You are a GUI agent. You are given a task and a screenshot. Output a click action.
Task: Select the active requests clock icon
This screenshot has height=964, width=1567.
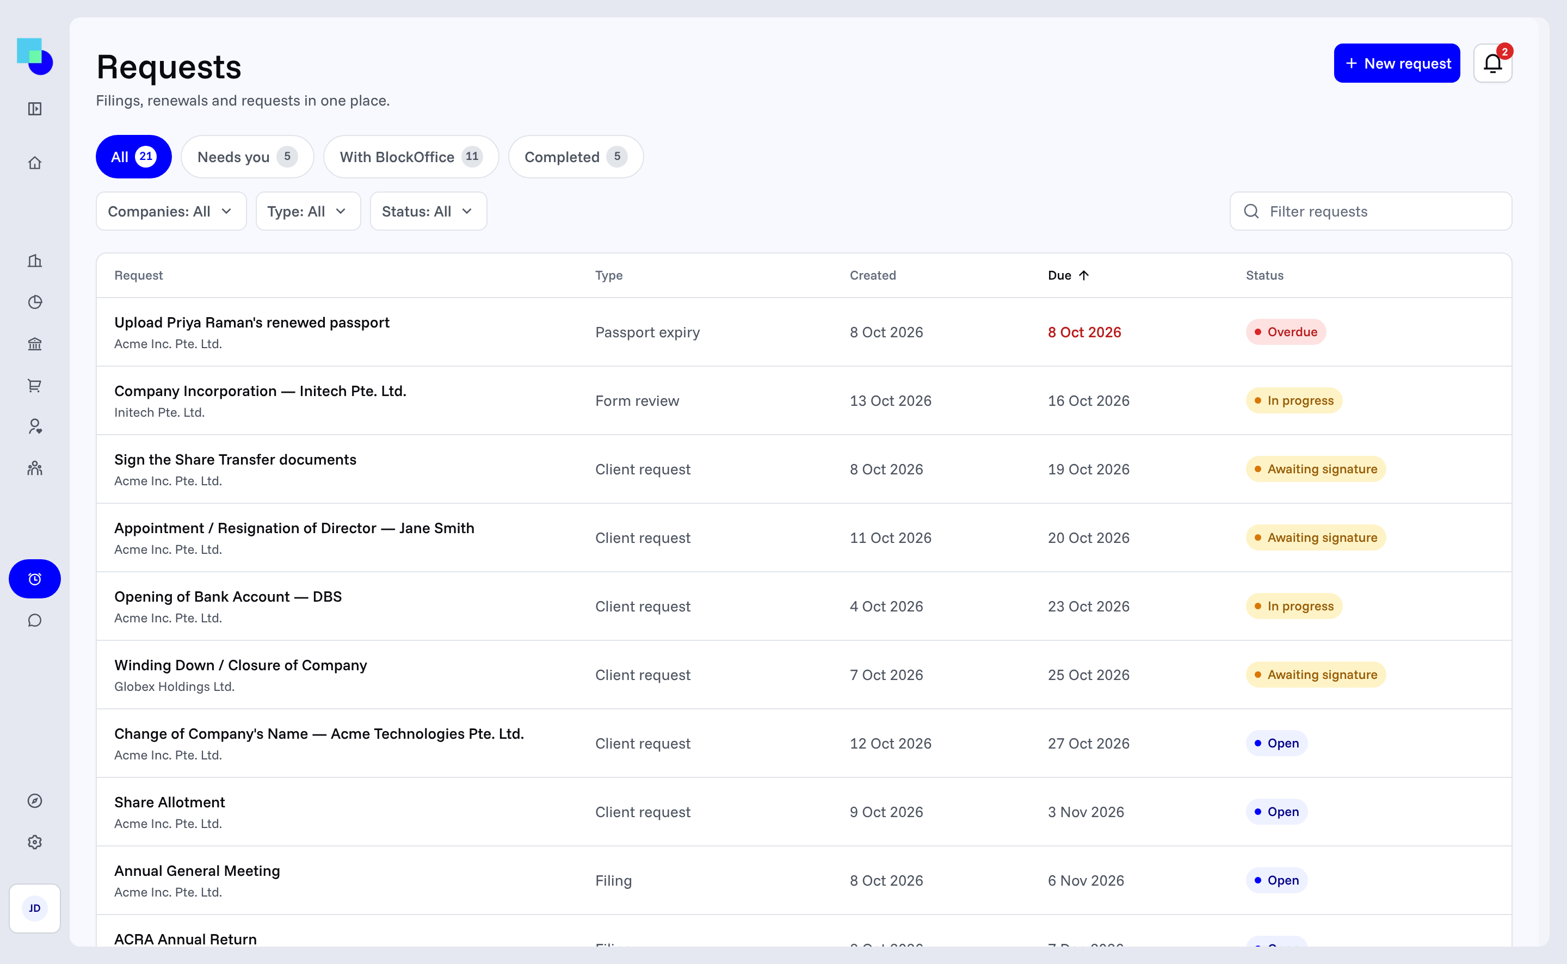click(x=35, y=579)
